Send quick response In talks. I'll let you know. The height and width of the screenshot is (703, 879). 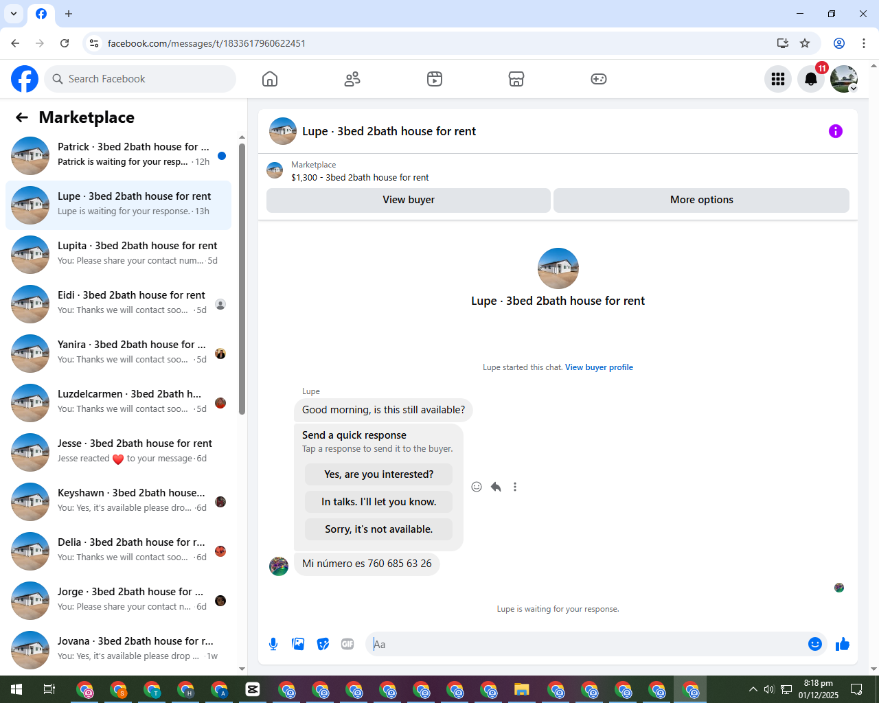pyautogui.click(x=378, y=502)
